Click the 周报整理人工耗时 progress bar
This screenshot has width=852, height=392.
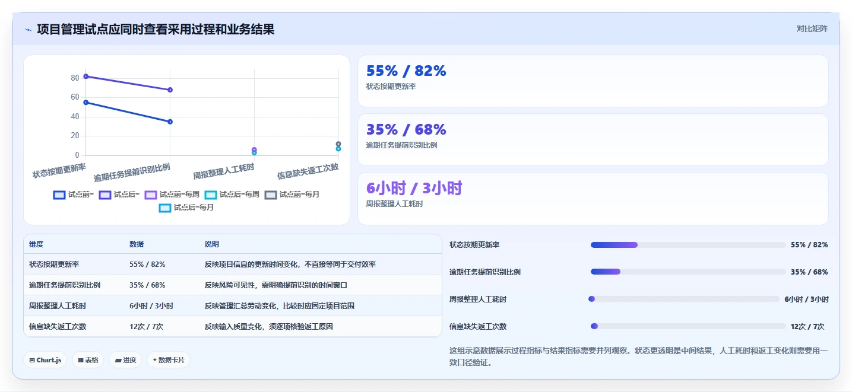(683, 299)
